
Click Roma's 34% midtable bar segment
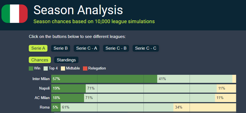coord(205,107)
